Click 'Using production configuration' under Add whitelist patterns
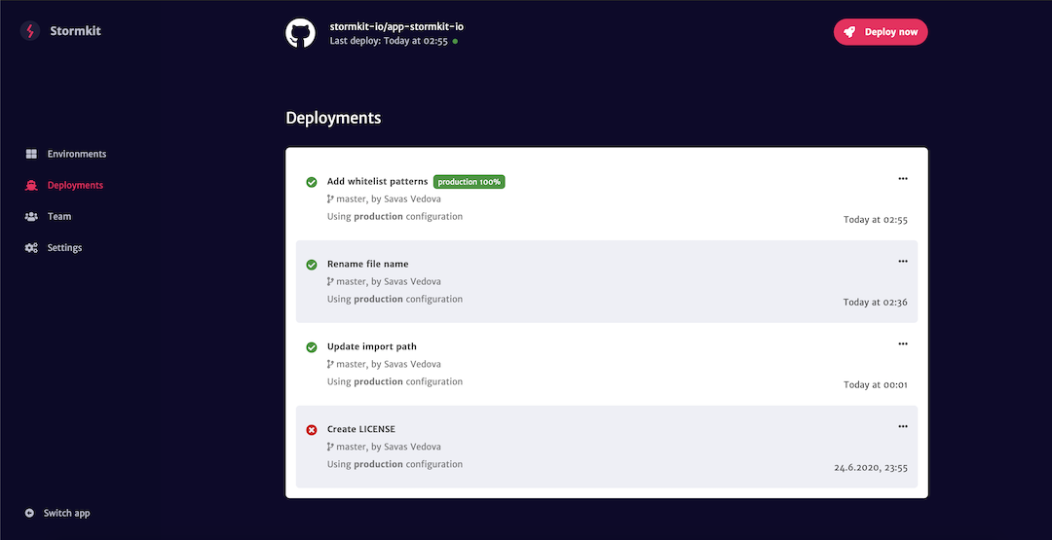The height and width of the screenshot is (540, 1052). coord(394,216)
